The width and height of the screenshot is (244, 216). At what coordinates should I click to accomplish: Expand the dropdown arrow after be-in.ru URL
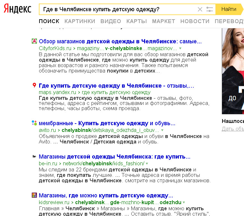(147, 164)
